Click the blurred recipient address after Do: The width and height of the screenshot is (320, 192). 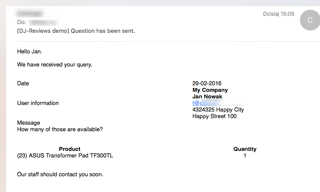pos(44,22)
